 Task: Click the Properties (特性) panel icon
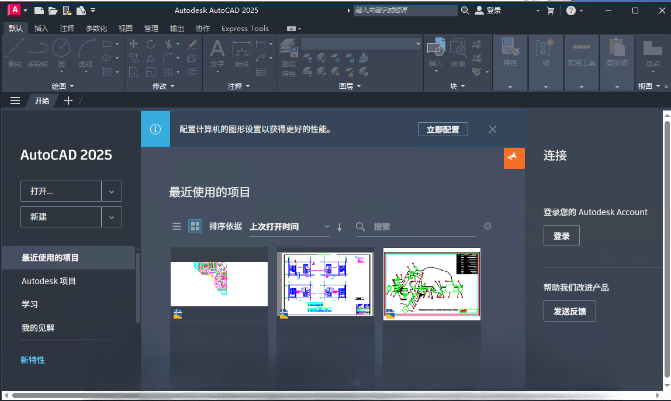(x=510, y=47)
